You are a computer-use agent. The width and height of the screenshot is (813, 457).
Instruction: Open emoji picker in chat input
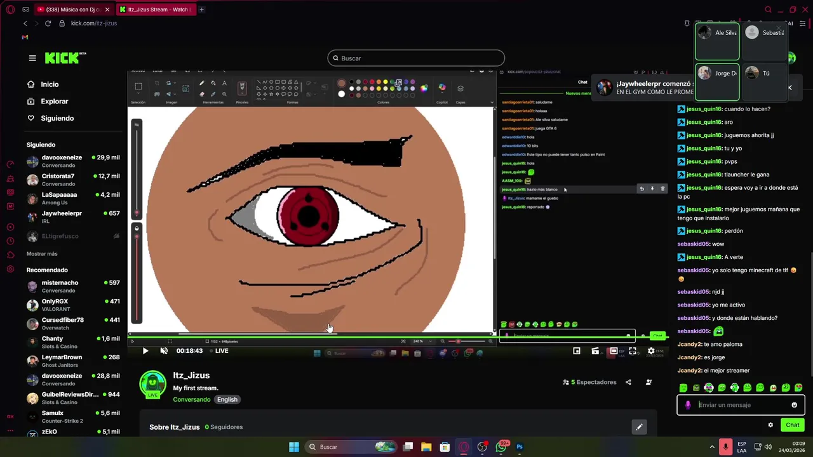point(794,405)
